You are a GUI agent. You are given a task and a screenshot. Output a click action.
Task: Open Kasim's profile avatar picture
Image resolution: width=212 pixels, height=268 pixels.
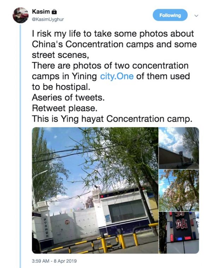tap(20, 15)
